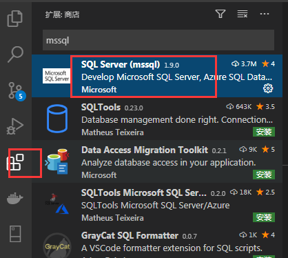This screenshot has width=288, height=258.
Task: Click version 0.23.0 next to SQLTools
Action: point(134,108)
